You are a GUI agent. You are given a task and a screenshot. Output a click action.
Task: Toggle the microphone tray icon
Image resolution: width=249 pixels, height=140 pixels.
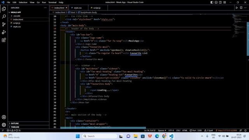[207, 136]
